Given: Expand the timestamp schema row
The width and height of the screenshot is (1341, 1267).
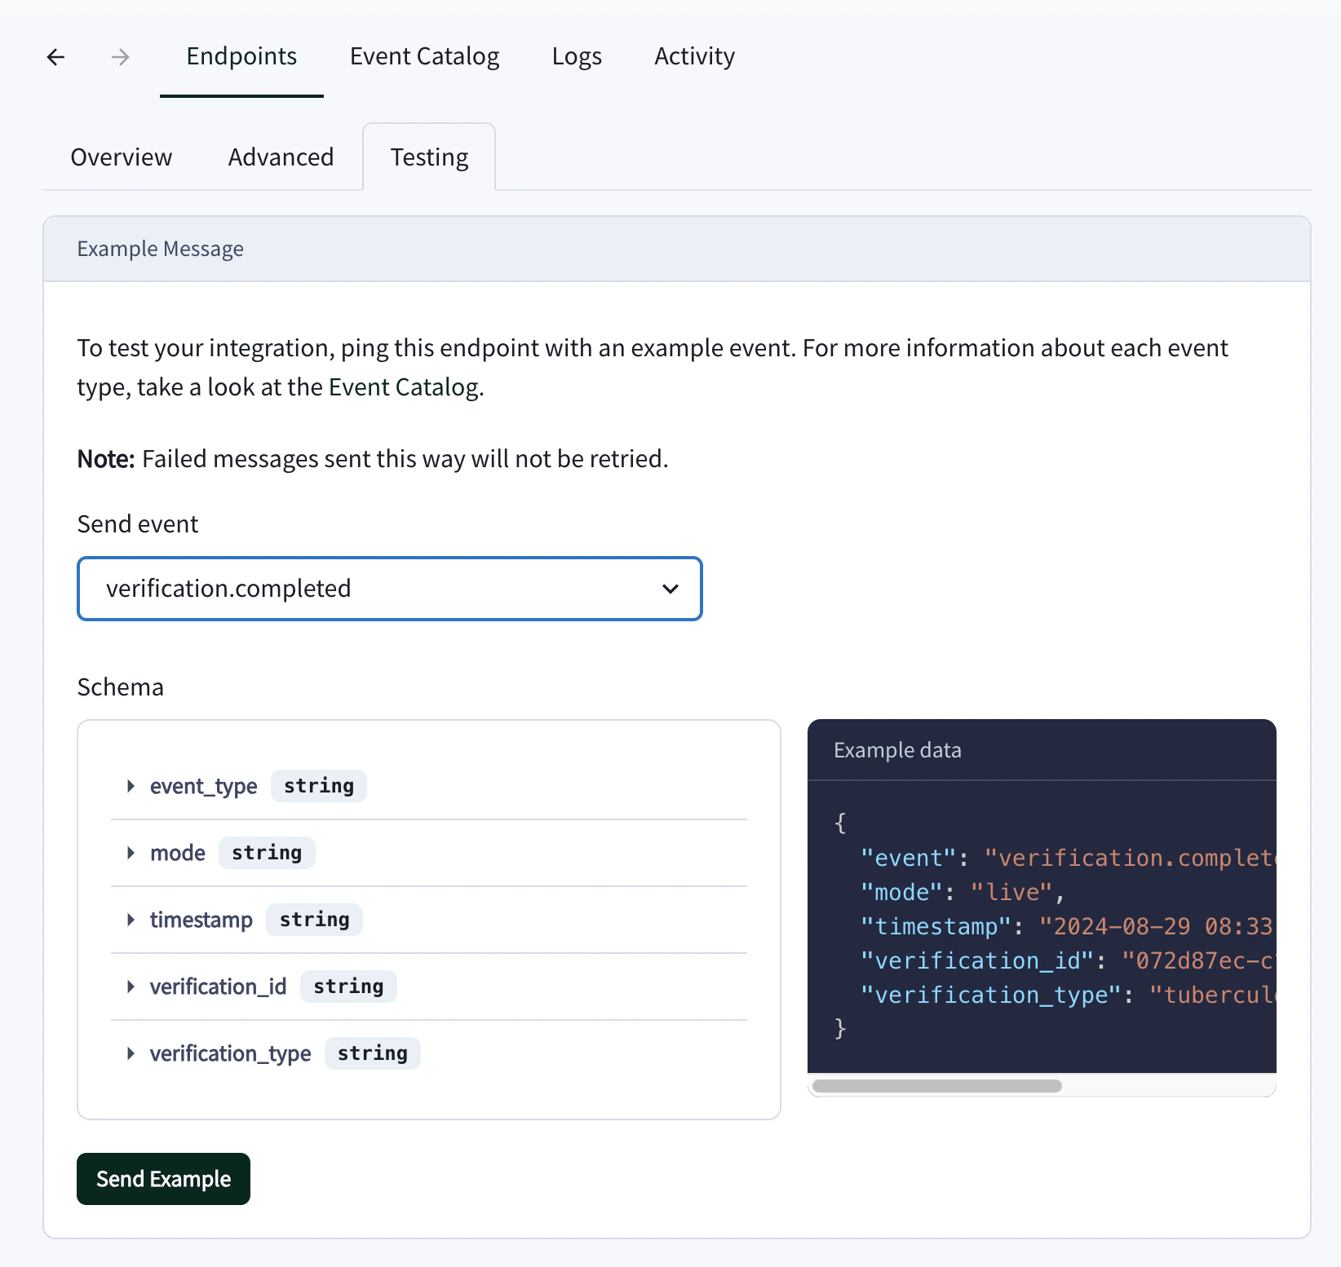Looking at the screenshot, I should pyautogui.click(x=429, y=920).
